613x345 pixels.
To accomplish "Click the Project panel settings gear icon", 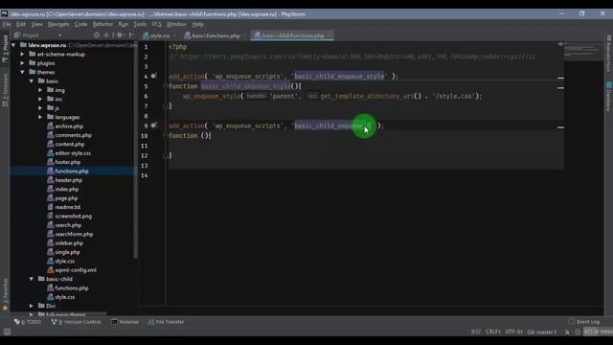I will pyautogui.click(x=120, y=35).
